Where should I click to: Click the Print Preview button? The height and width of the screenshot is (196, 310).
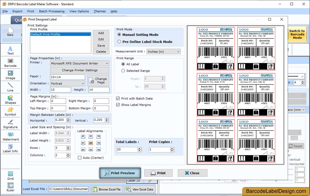(120, 173)
